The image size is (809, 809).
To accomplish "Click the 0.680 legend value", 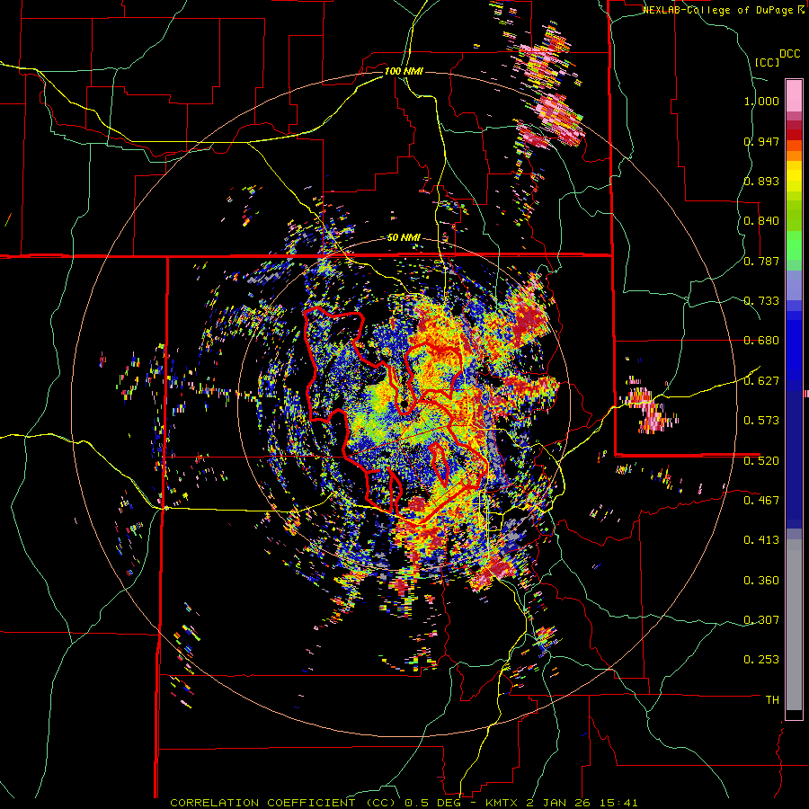I will 761,341.
